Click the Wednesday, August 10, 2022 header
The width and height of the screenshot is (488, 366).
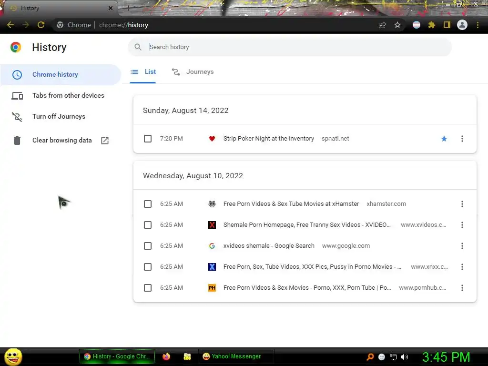(193, 176)
